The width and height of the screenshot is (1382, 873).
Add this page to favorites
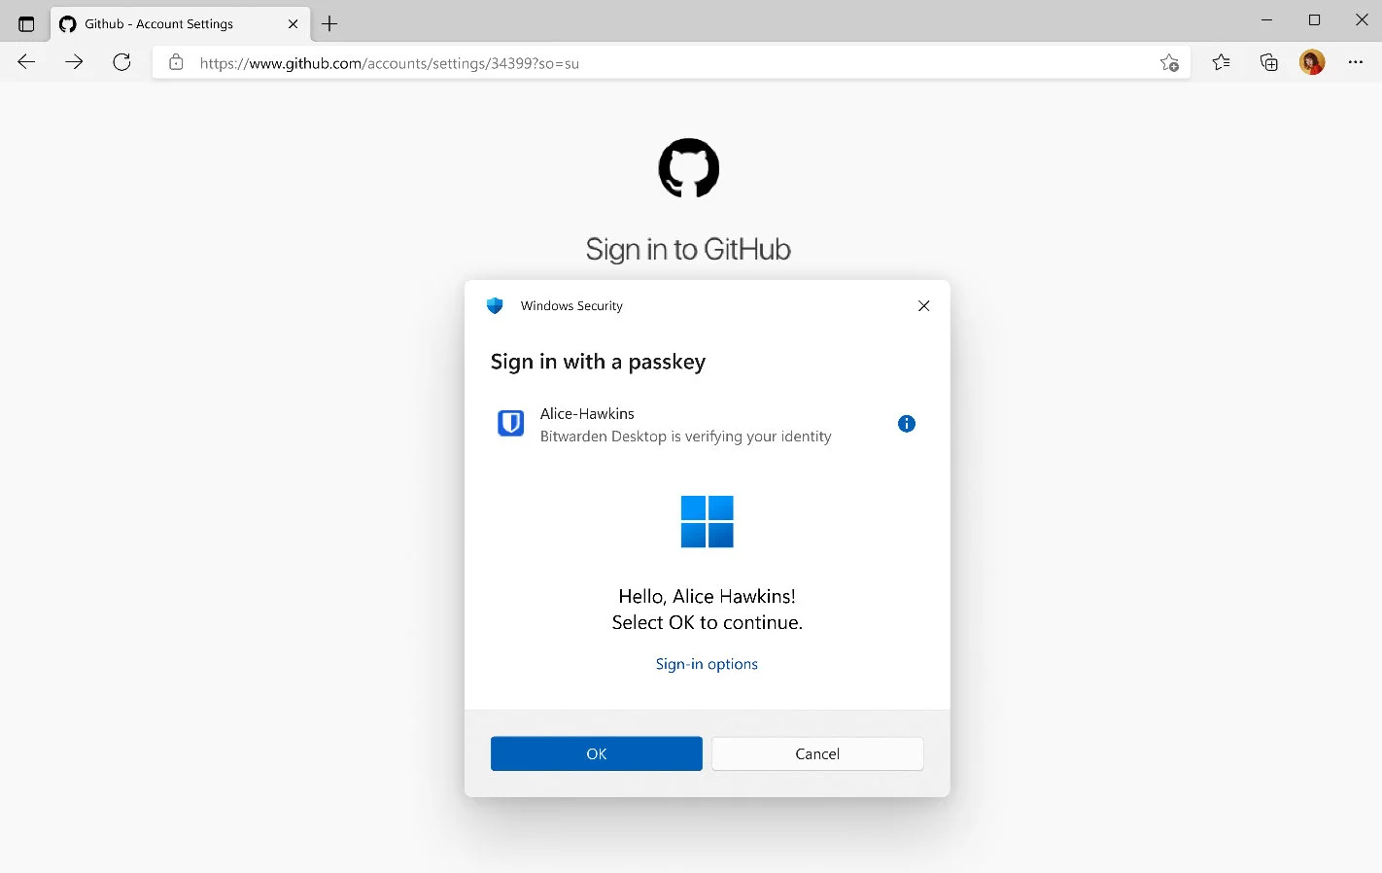(x=1170, y=61)
